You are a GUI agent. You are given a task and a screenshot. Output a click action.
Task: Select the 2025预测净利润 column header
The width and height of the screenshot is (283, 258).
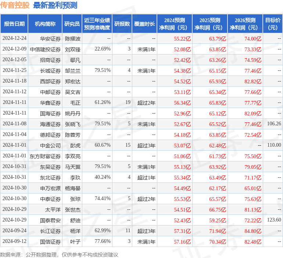pyautogui.click(x=210, y=24)
